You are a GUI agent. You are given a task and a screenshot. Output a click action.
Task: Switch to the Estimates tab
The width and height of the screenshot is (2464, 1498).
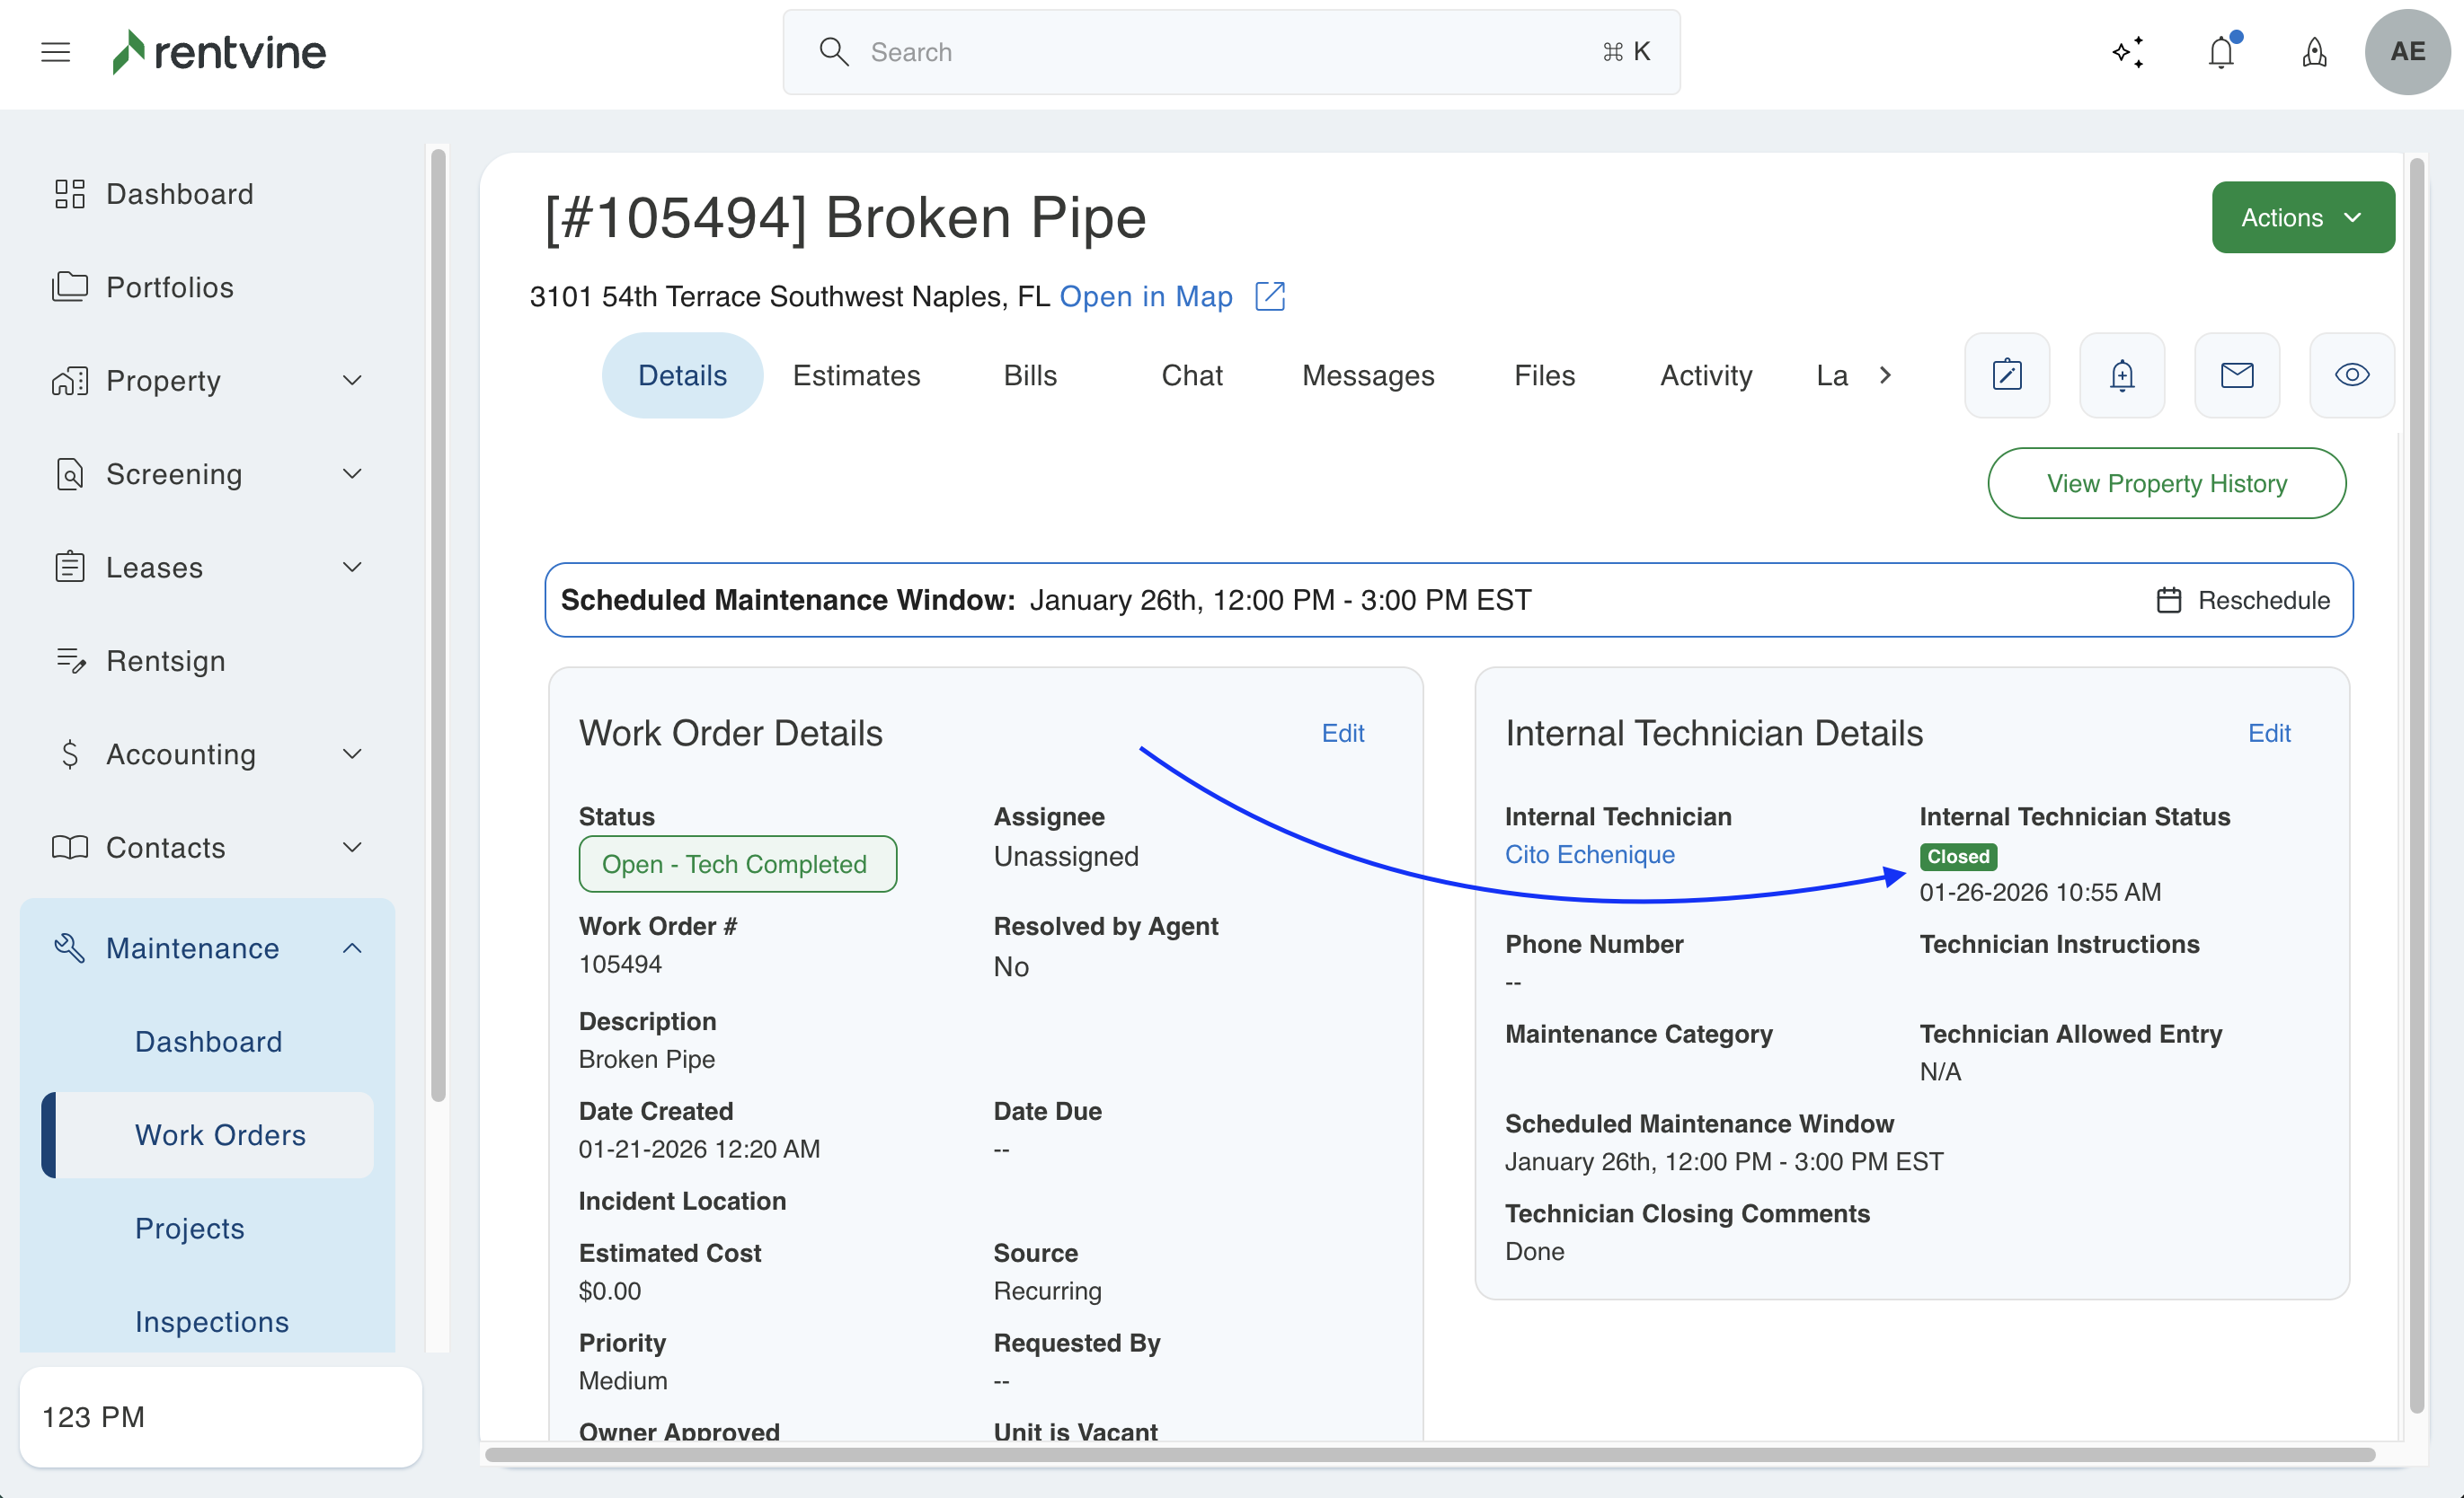pos(856,375)
